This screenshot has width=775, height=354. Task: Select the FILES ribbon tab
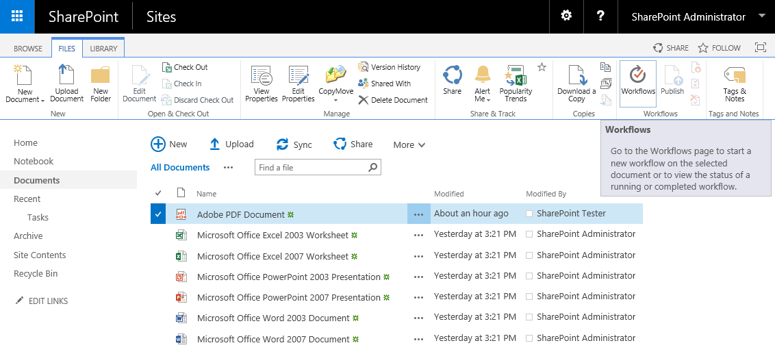click(x=66, y=49)
